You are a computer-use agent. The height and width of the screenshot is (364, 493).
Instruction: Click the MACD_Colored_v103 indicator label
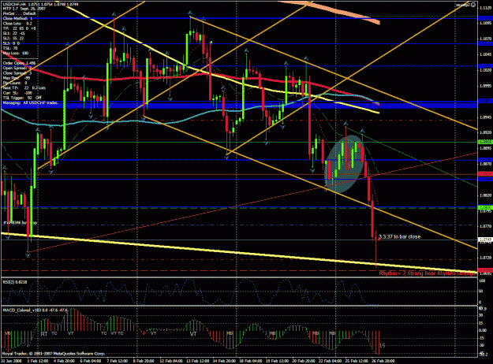(35, 310)
